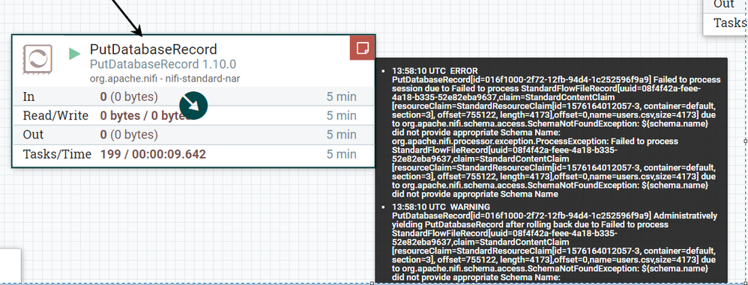
Task: Click the 5 min label in Tasks/Time row
Action: [x=341, y=154]
